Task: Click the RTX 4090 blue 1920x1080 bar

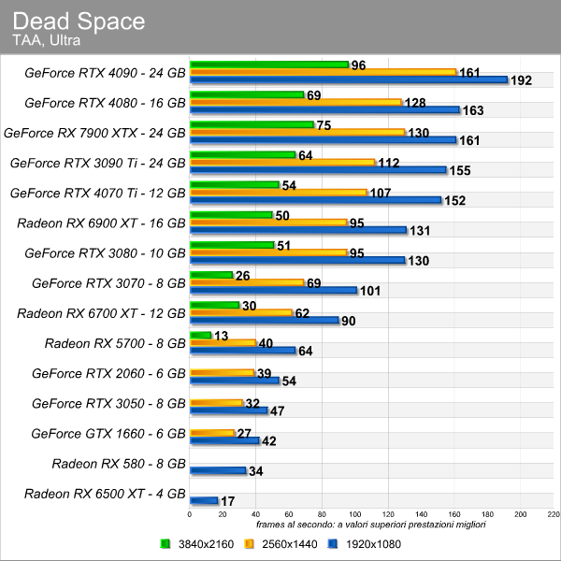Action: point(349,79)
